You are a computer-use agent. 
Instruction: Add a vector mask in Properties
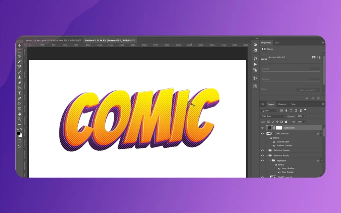point(319,57)
